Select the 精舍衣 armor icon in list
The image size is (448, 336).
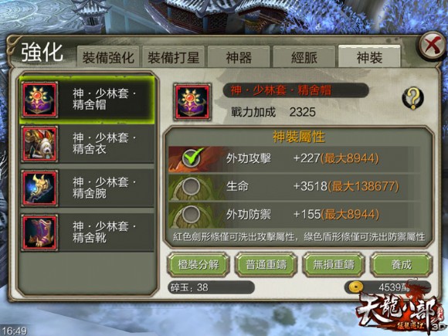coord(40,144)
